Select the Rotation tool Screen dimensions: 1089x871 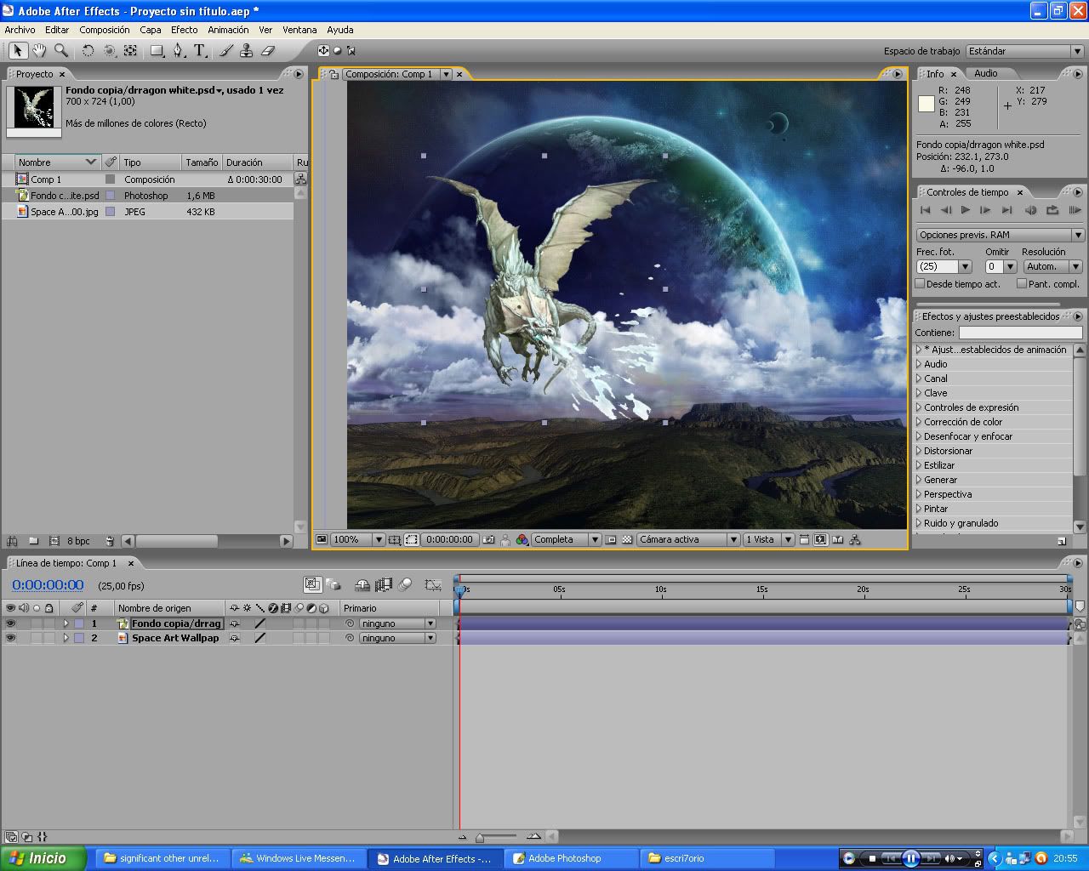pyautogui.click(x=88, y=51)
